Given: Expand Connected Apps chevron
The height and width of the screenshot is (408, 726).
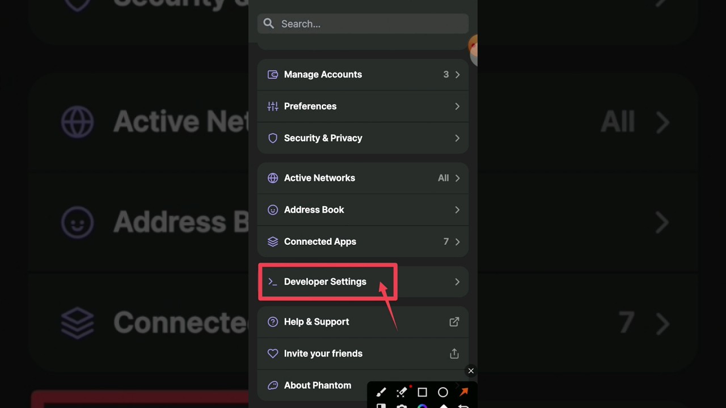Looking at the screenshot, I should click(x=457, y=242).
